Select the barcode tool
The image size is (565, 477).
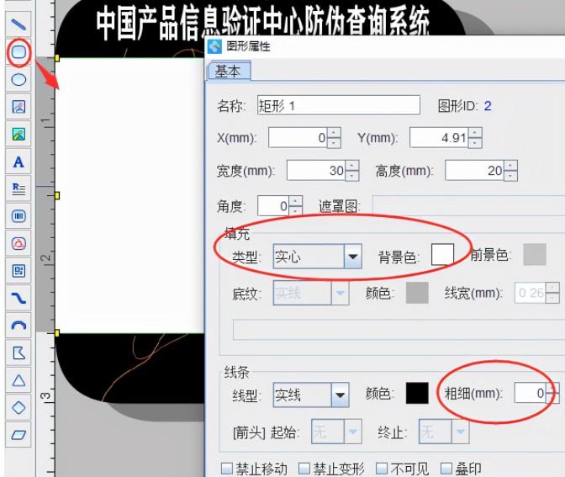(18, 216)
